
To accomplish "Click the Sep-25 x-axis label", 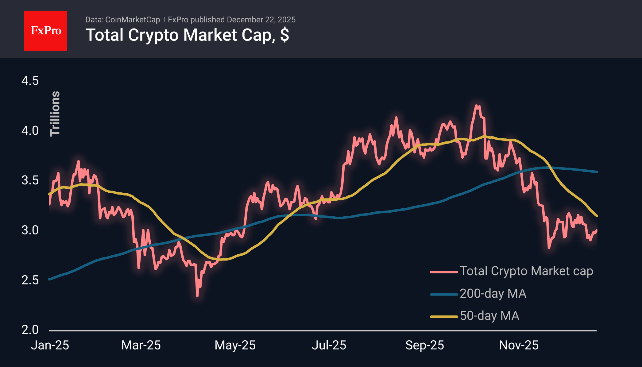I will 424,345.
